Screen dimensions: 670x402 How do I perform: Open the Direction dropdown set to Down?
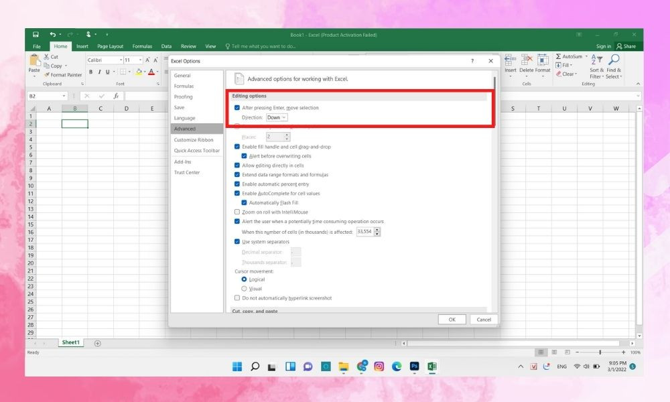pyautogui.click(x=277, y=117)
